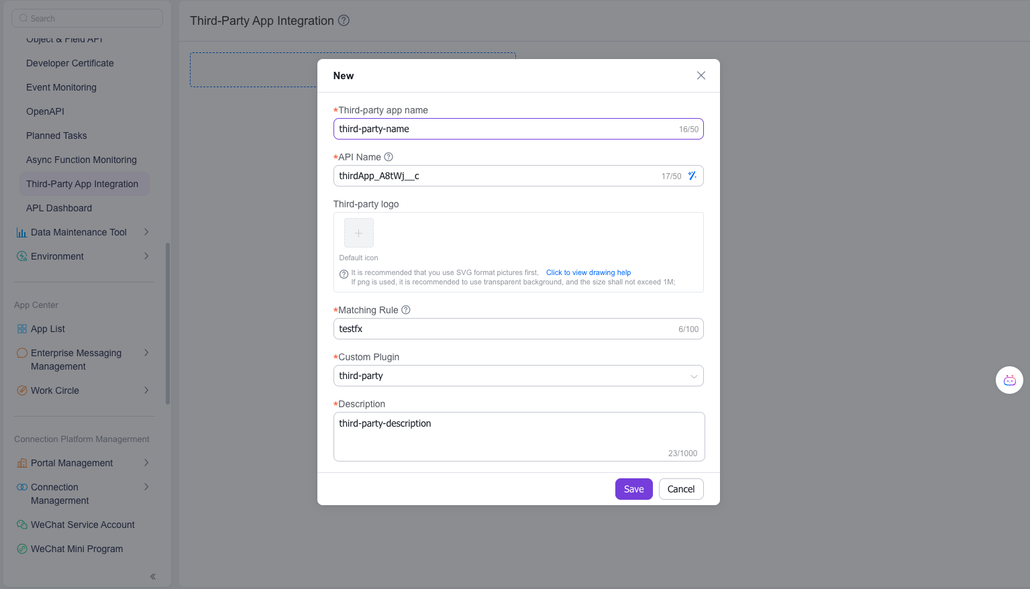
Task: Select the App List grid icon
Action: click(x=22, y=329)
